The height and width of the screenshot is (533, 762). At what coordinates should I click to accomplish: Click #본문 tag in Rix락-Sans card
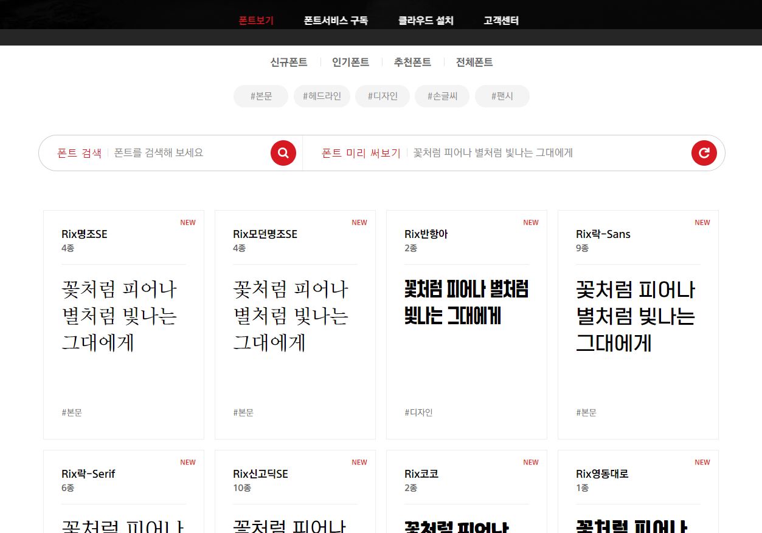pos(586,413)
